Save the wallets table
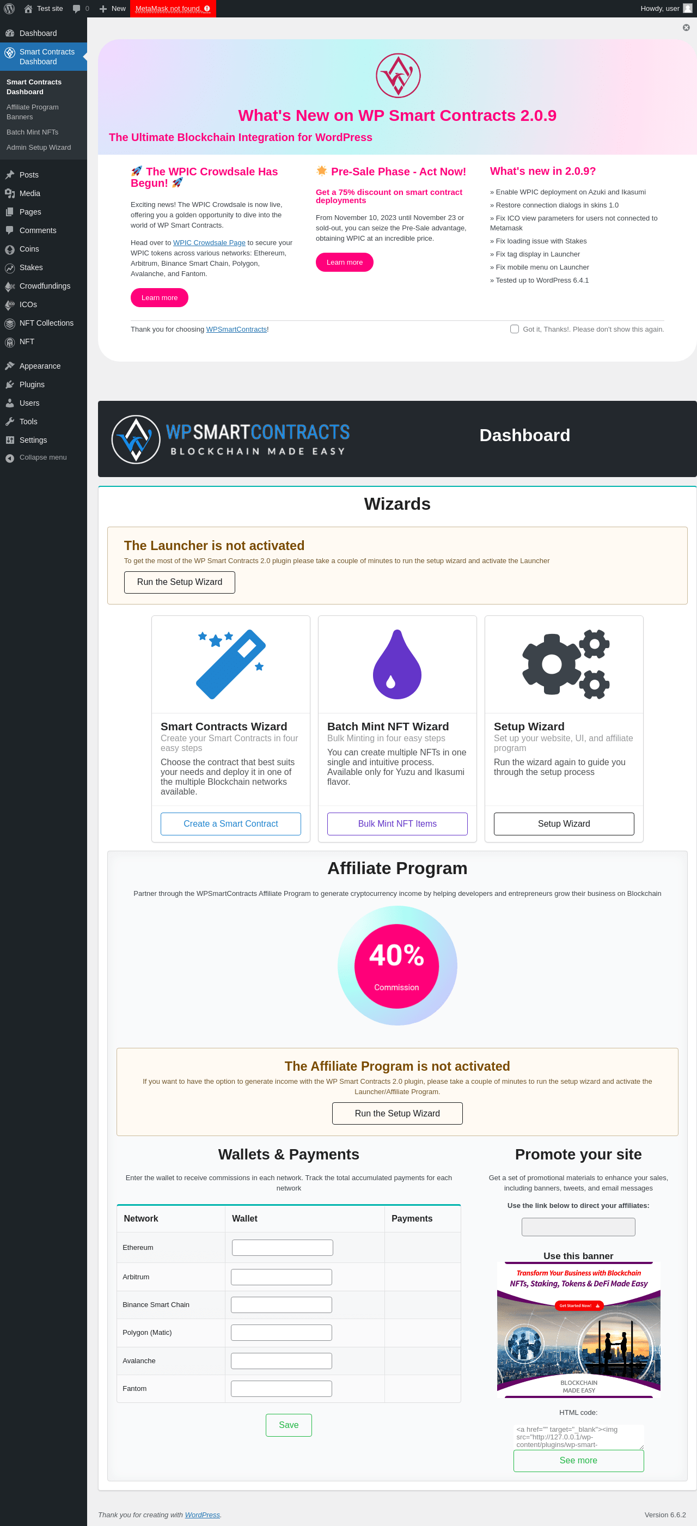Screen dimensions: 697x1526 (289, 1425)
